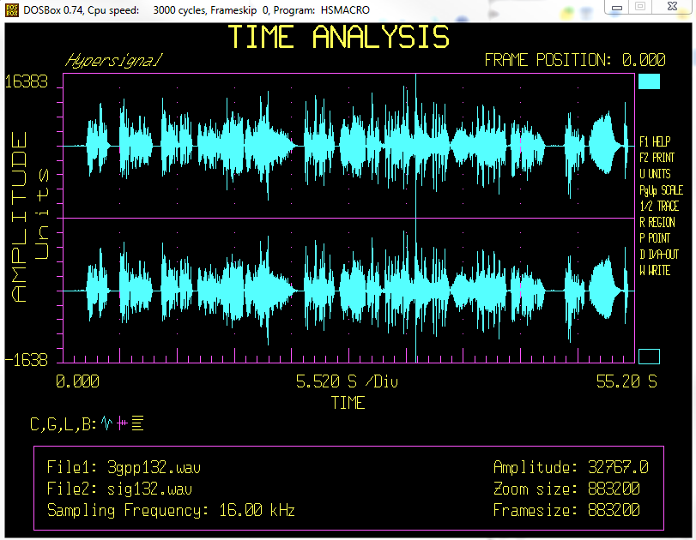Screen dimensions: 696x540
Task: Maximize the DOSBox window
Action: pos(640,7)
